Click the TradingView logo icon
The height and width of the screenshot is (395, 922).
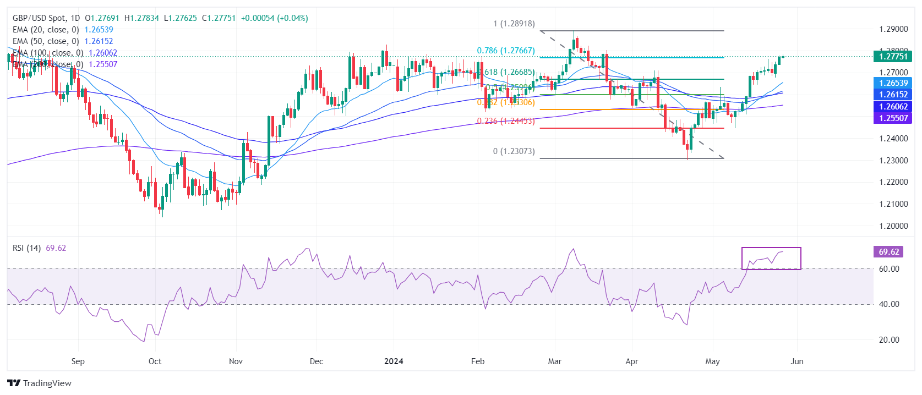(14, 383)
